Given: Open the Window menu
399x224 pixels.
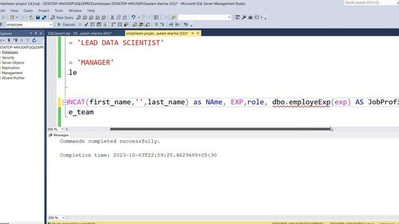Looking at the screenshot, I should 75,11.
